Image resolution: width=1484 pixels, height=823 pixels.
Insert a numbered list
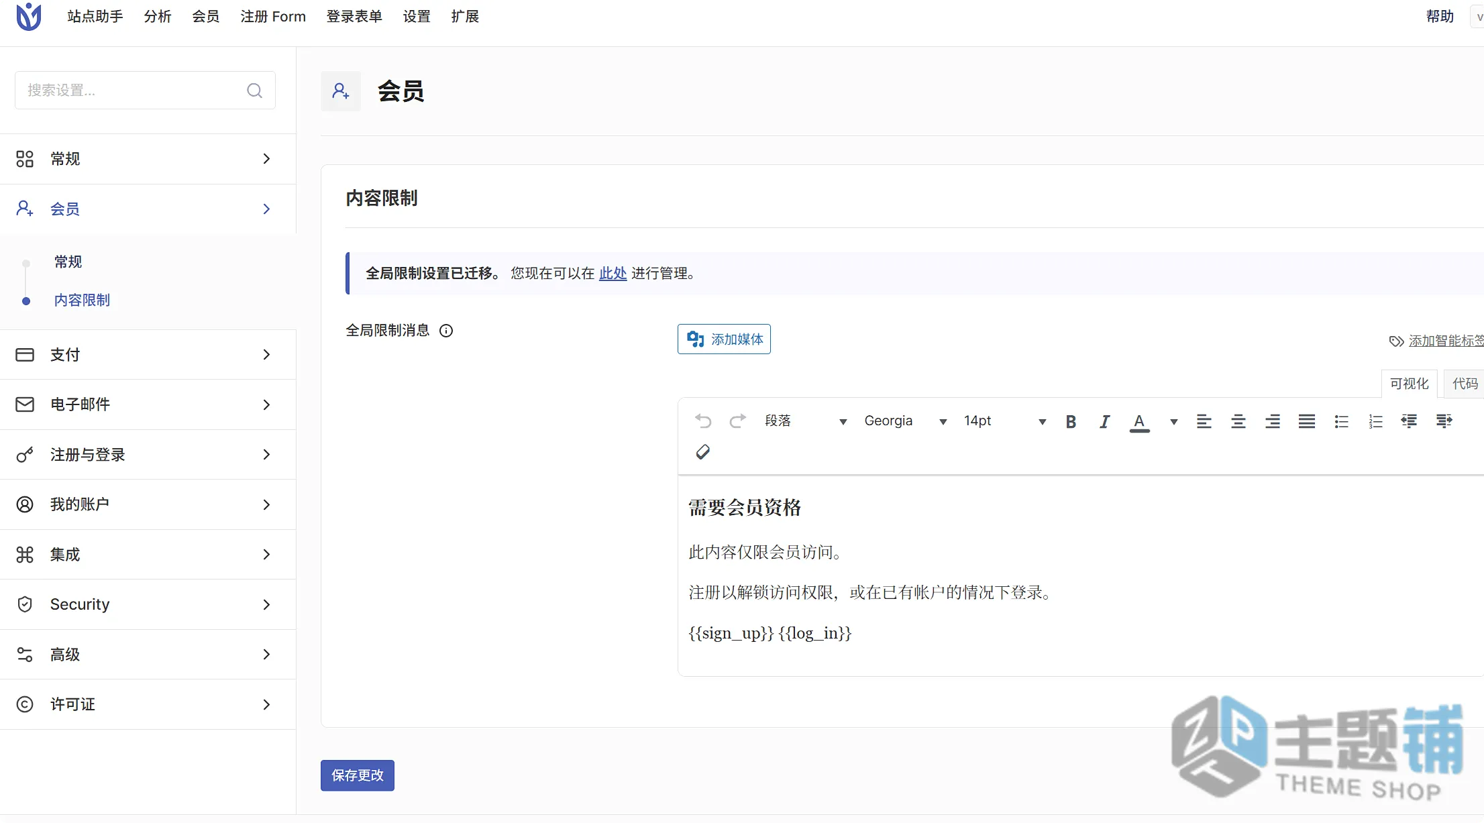click(x=1375, y=421)
